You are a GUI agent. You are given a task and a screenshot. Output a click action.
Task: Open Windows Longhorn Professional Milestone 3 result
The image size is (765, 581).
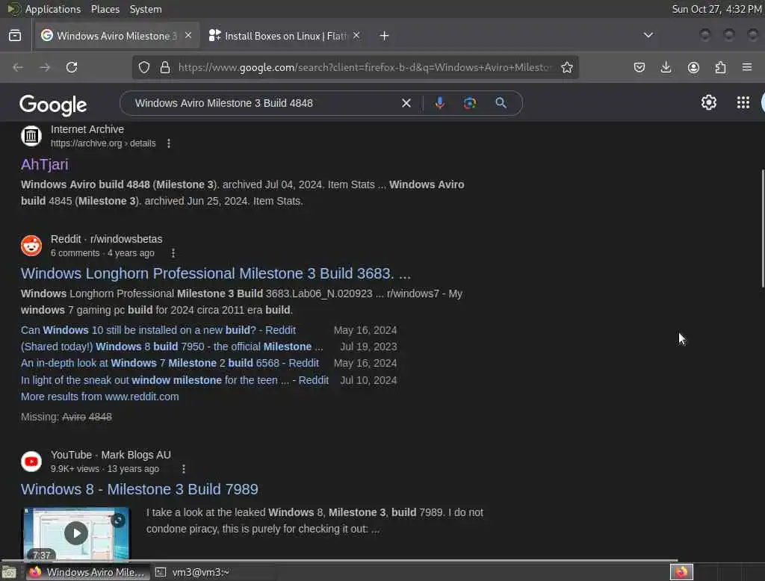point(216,273)
